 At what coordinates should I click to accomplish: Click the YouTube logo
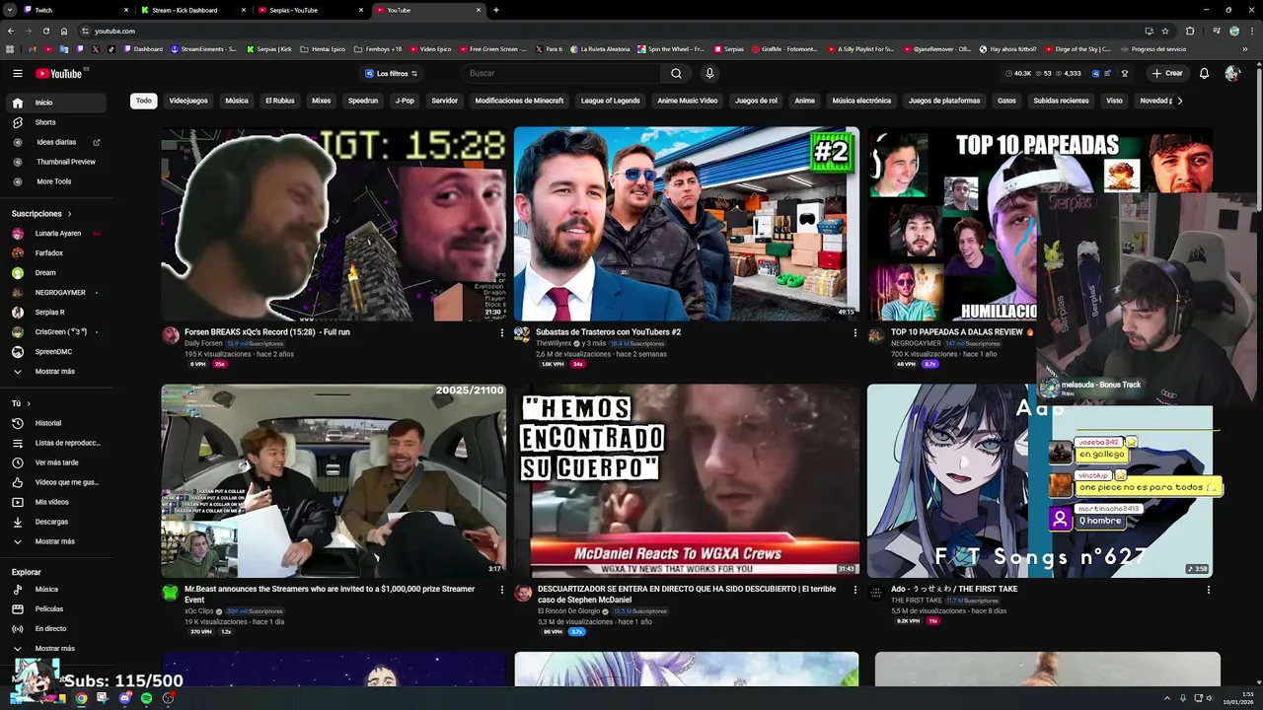(60, 73)
